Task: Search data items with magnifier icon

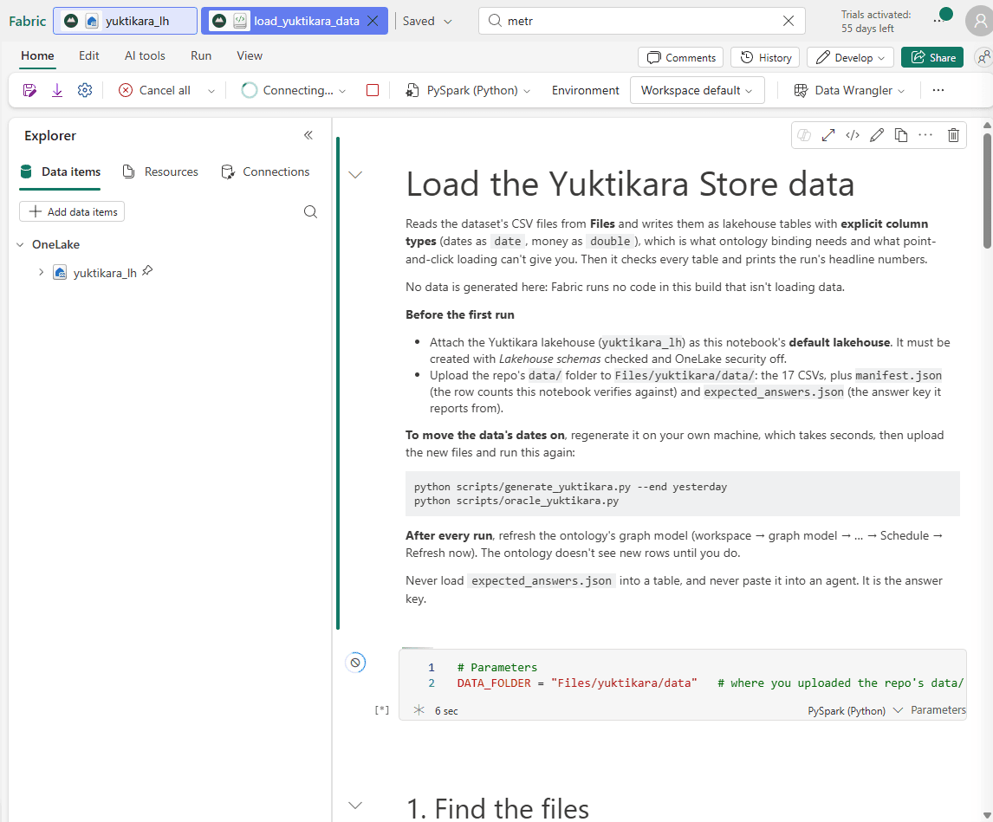Action: point(310,211)
